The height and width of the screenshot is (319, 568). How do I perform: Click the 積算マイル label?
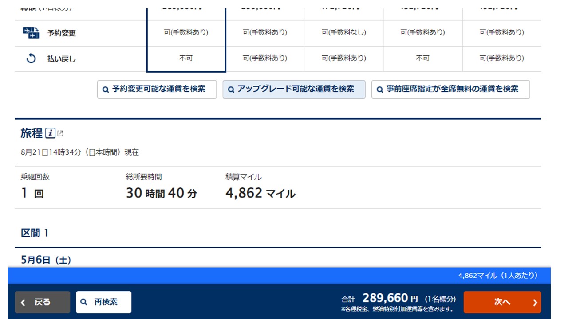(244, 177)
